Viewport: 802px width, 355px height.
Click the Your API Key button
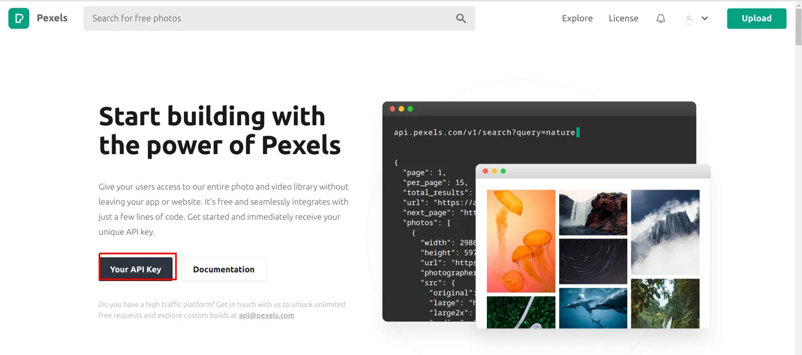tap(136, 269)
